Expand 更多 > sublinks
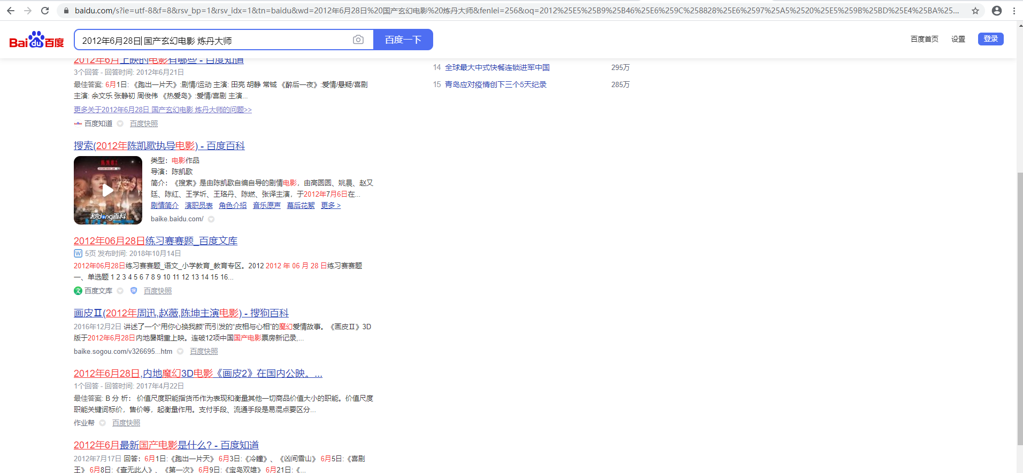1023x473 pixels. [330, 205]
